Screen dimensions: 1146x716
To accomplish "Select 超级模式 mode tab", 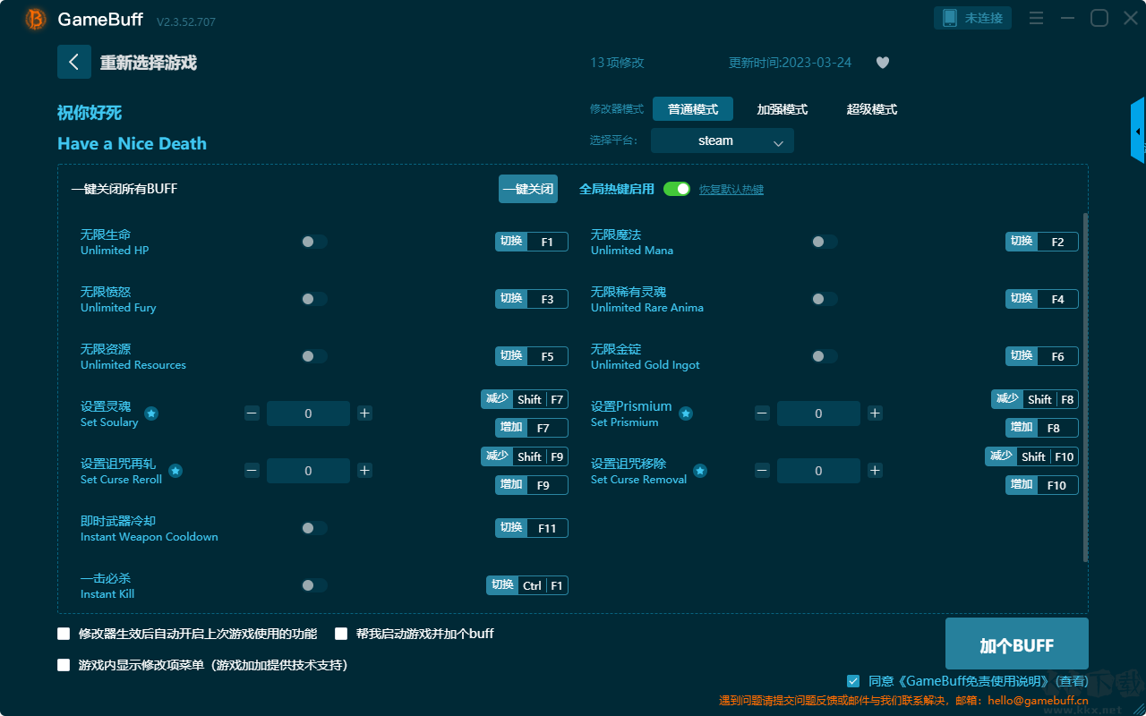I will click(x=872, y=109).
